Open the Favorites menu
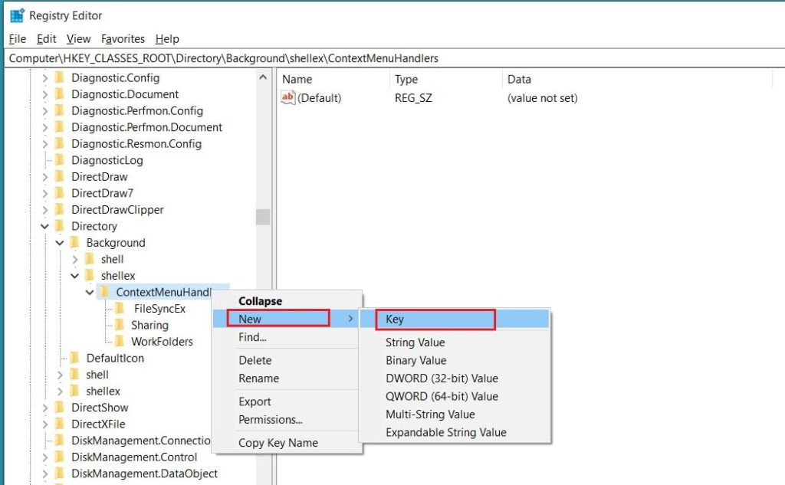The height and width of the screenshot is (485, 785). [123, 39]
